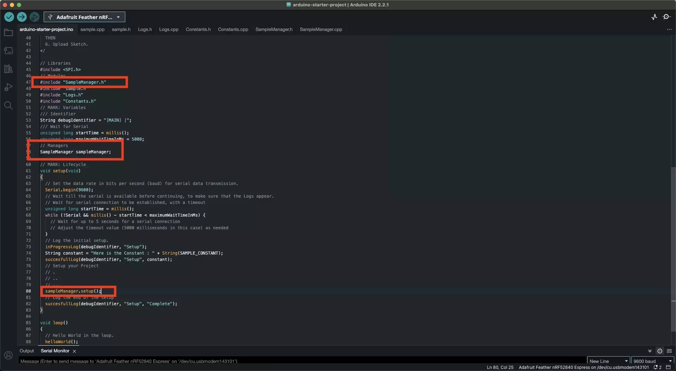Screen dimensions: 676x371
Task: Open the Library Manager panel
Action: (x=8, y=69)
